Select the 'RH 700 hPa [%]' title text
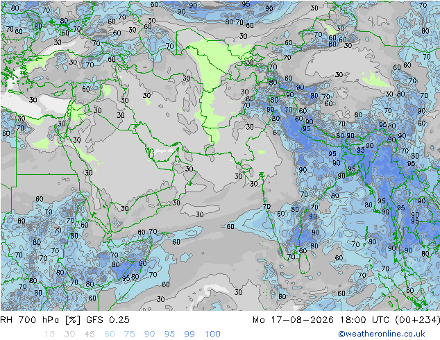 [40, 320]
